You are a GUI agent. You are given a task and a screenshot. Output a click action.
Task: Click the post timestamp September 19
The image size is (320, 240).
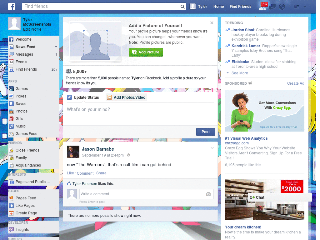click(x=102, y=155)
